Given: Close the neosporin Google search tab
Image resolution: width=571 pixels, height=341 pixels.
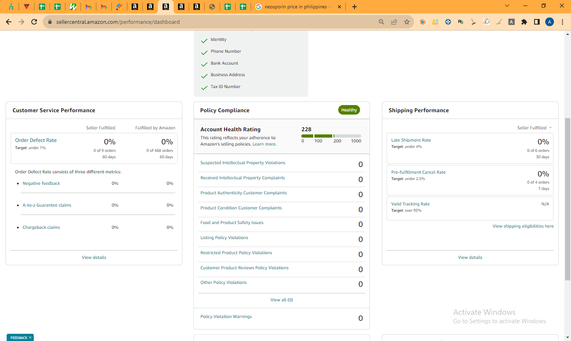Looking at the screenshot, I should 340,7.
